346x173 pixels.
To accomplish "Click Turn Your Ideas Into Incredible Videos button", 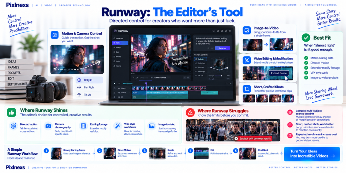I will (x=312, y=154).
